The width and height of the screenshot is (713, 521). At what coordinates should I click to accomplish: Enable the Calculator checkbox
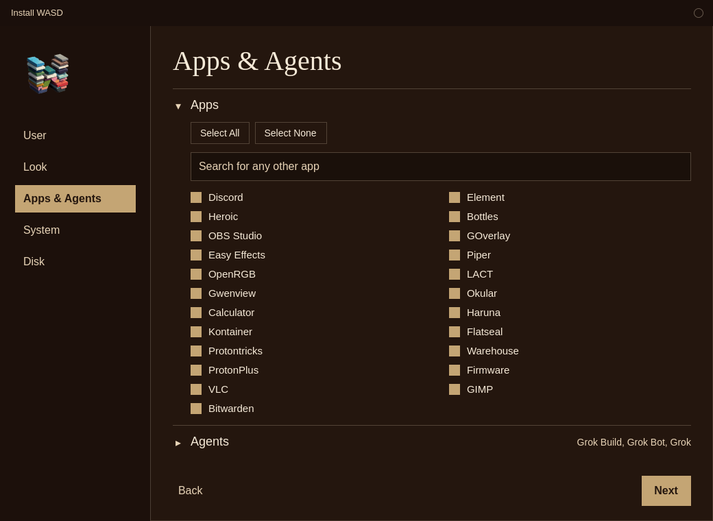[x=196, y=313]
